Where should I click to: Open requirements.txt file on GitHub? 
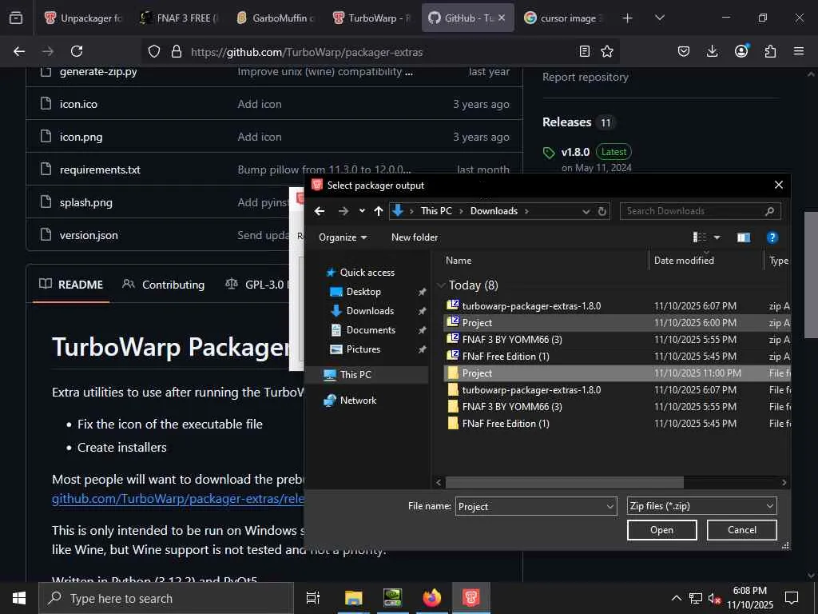coord(100,169)
